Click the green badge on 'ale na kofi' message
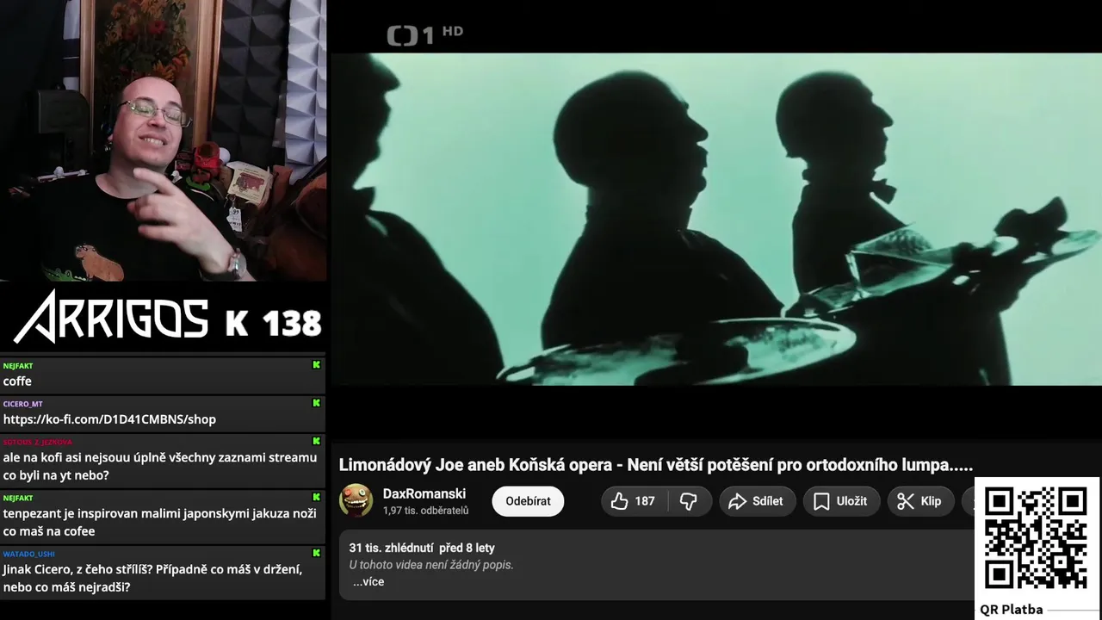1102x620 pixels. pos(316,441)
